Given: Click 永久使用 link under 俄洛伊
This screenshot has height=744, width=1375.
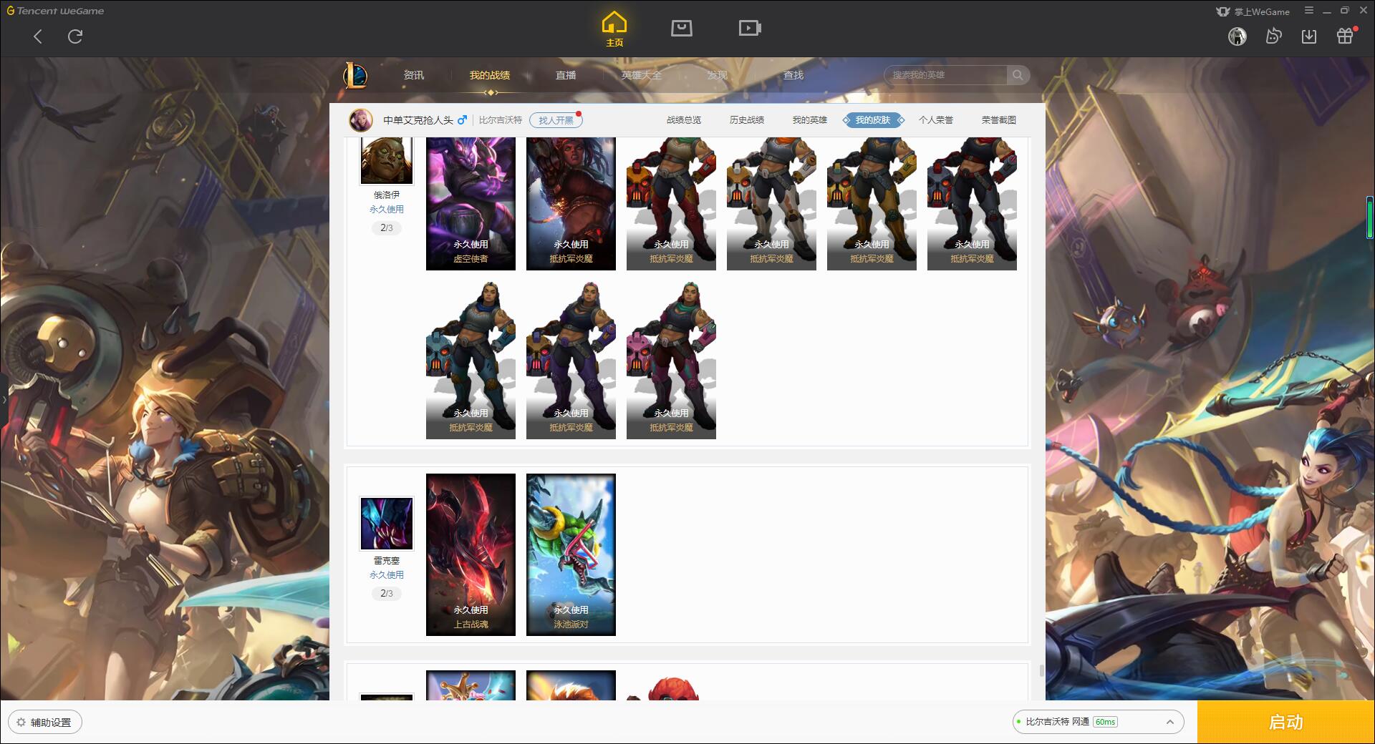Looking at the screenshot, I should click(387, 210).
